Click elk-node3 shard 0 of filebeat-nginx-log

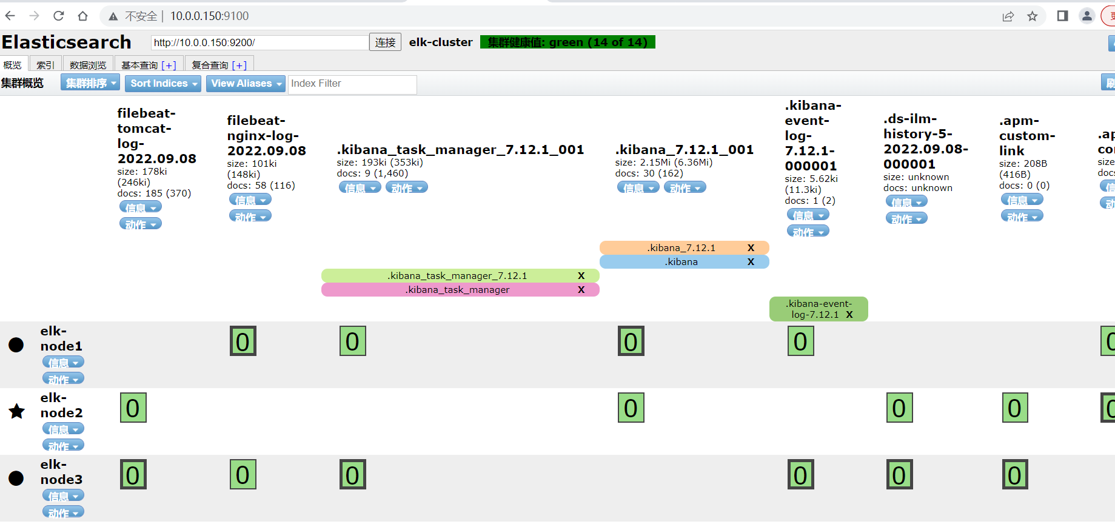pyautogui.click(x=243, y=475)
